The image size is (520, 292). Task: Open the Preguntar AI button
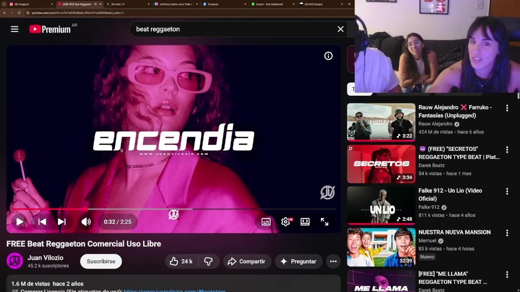click(299, 262)
